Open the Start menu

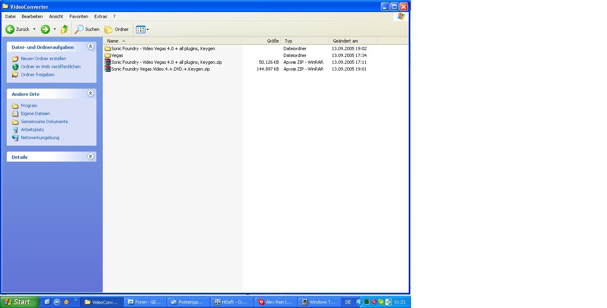pyautogui.click(x=19, y=302)
